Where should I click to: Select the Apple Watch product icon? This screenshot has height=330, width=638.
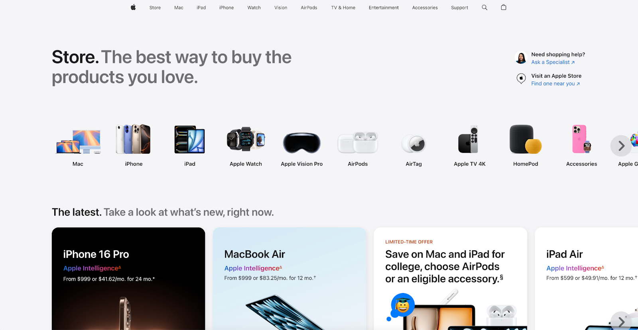246,139
